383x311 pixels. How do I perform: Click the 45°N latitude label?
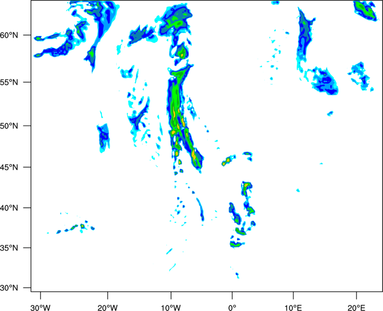tap(9, 167)
